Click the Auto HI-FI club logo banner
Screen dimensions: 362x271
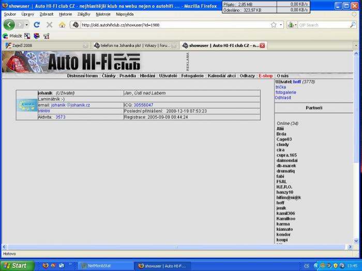71,61
